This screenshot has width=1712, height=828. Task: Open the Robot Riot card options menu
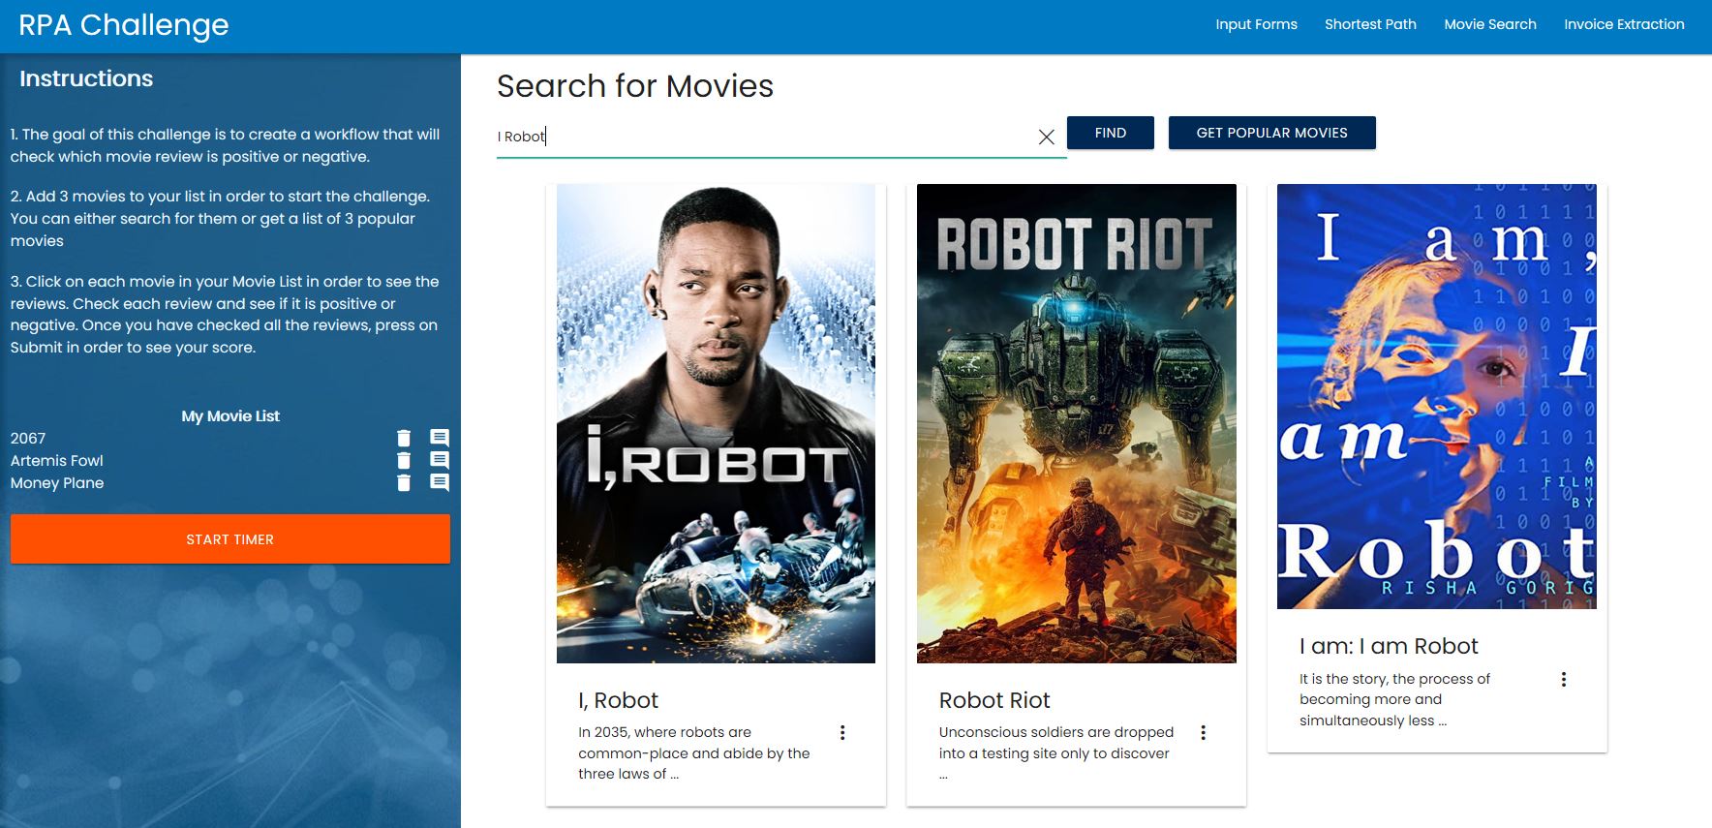[x=1203, y=733]
